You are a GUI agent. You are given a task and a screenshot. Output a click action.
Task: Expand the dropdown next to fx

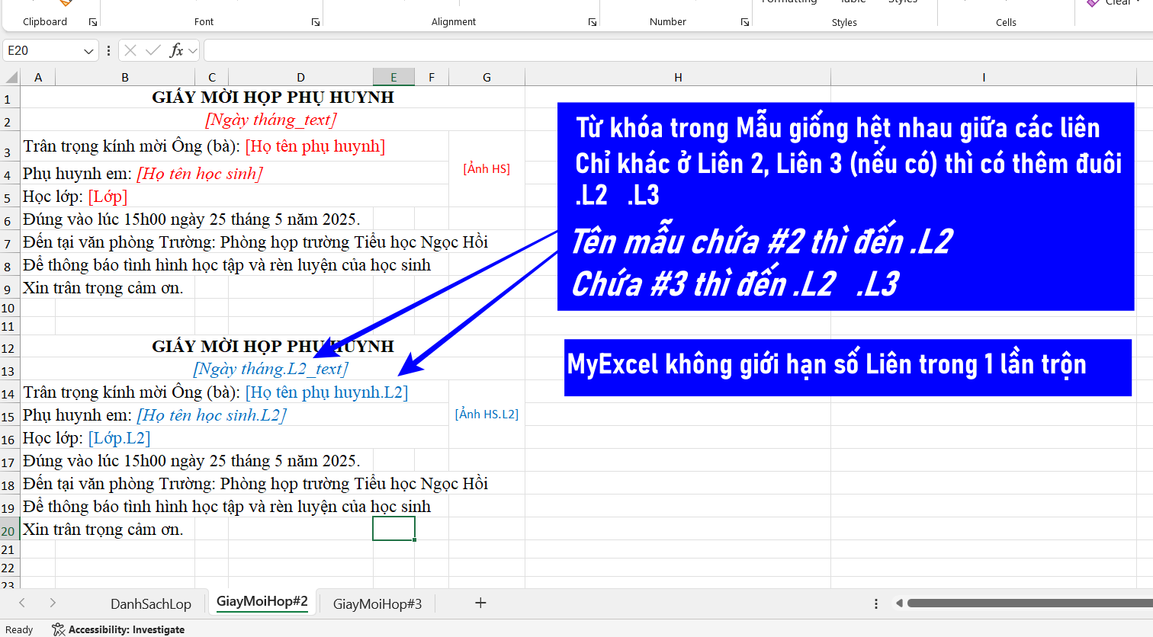(x=193, y=51)
